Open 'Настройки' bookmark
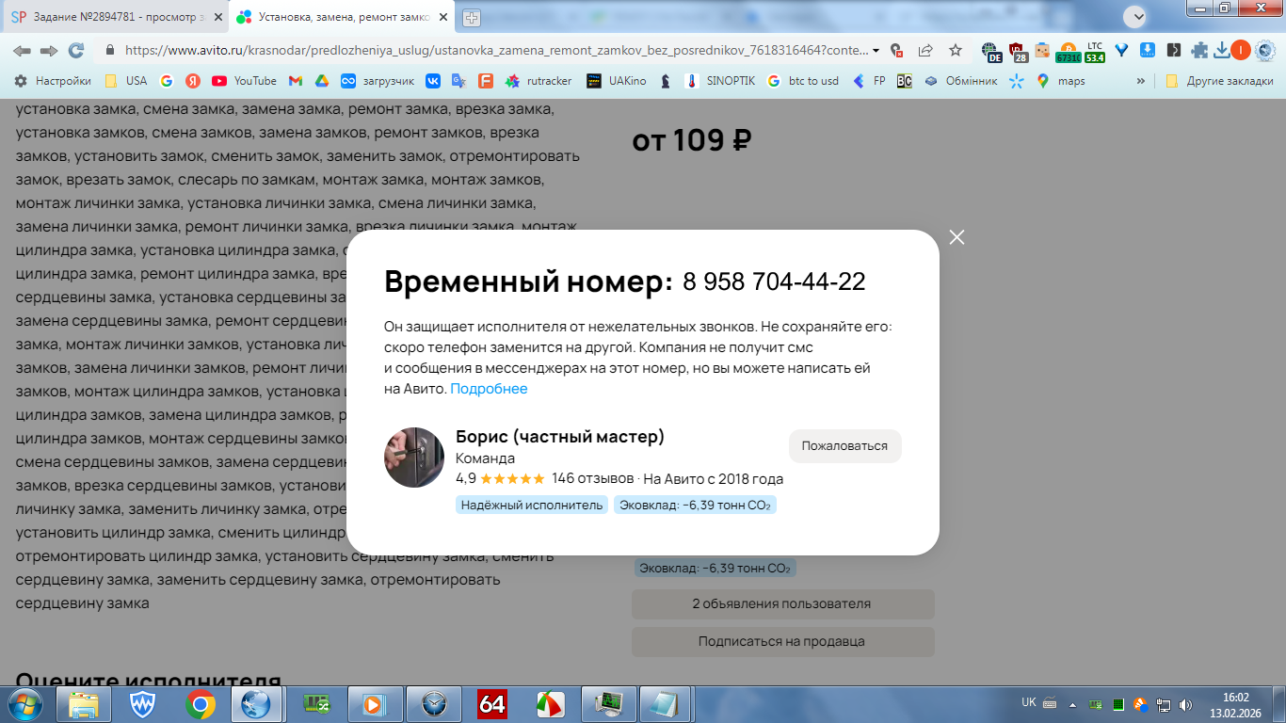Screen dimensions: 1286x723 53,81
